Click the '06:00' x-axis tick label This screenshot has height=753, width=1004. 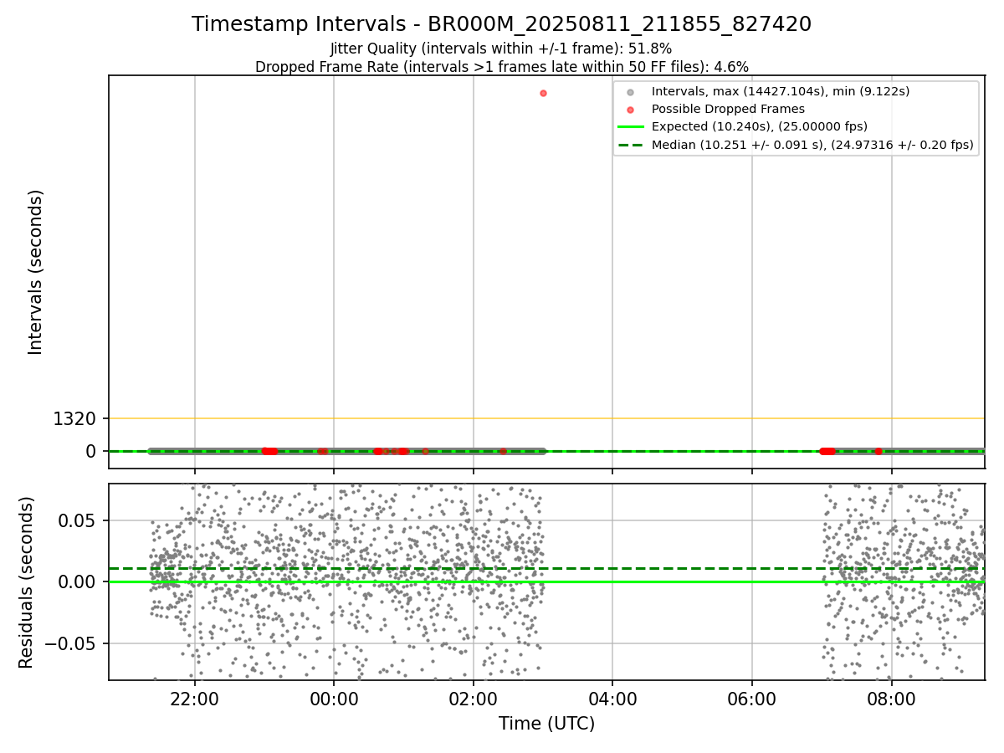tap(752, 699)
